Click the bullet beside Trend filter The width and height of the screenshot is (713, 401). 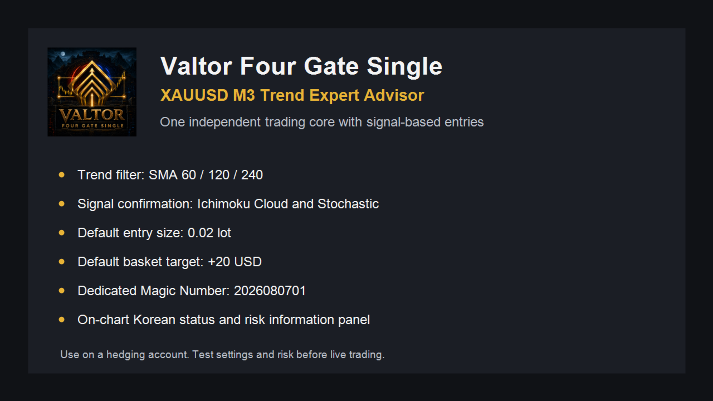point(61,175)
